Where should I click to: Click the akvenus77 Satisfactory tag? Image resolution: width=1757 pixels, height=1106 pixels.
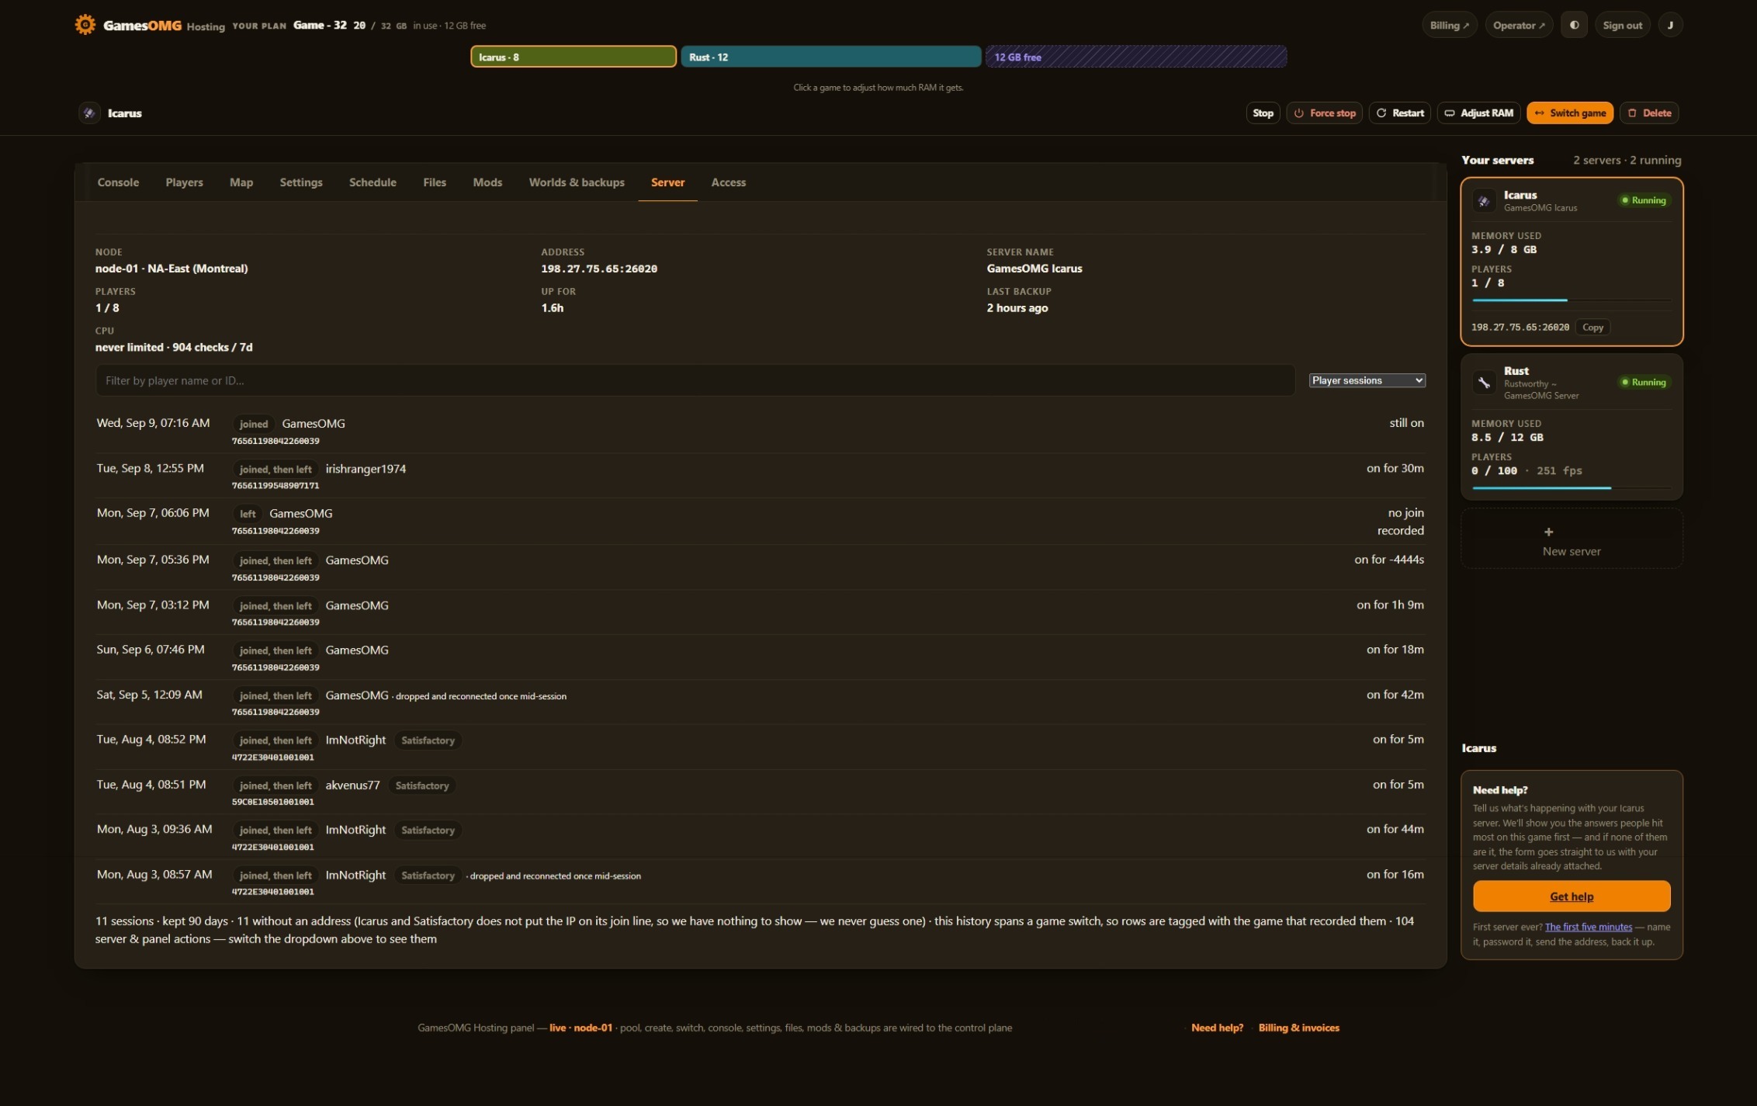(422, 785)
